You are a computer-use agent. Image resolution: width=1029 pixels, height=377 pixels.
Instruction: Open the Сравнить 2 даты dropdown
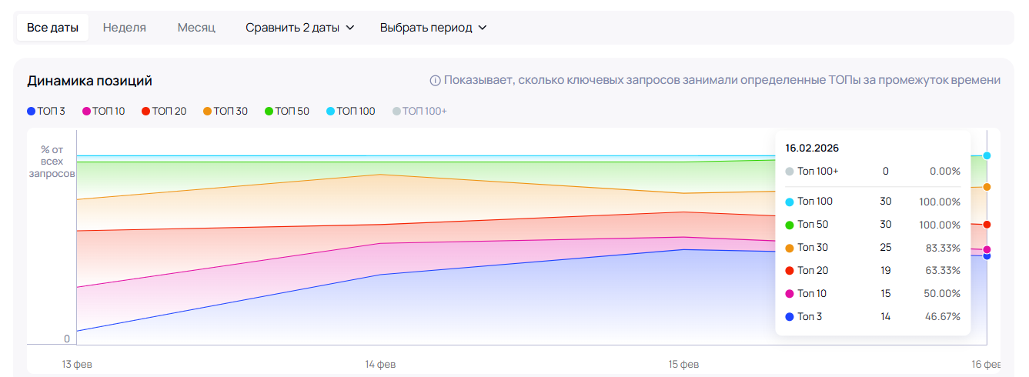click(x=300, y=28)
